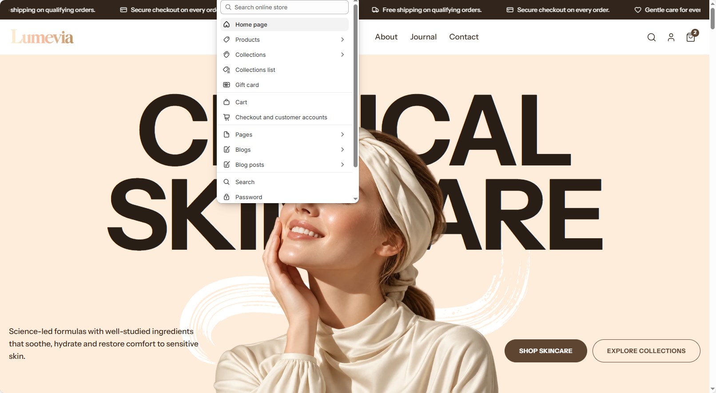The height and width of the screenshot is (393, 716).
Task: Focus the Search online store field
Action: tap(284, 7)
